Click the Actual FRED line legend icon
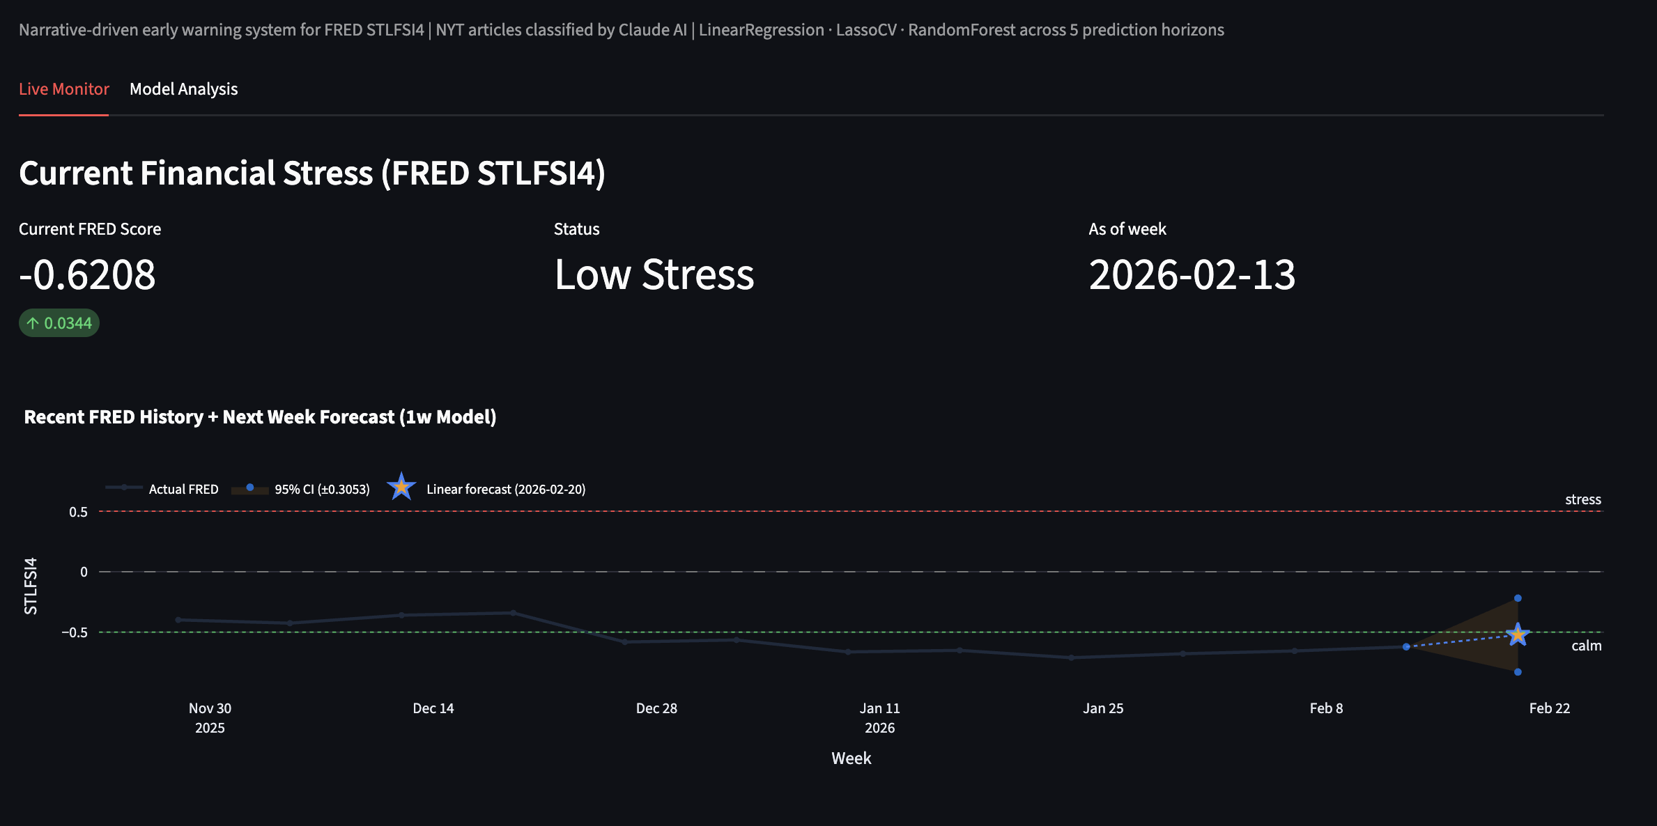Screen dimensions: 1657x826 [x=124, y=488]
